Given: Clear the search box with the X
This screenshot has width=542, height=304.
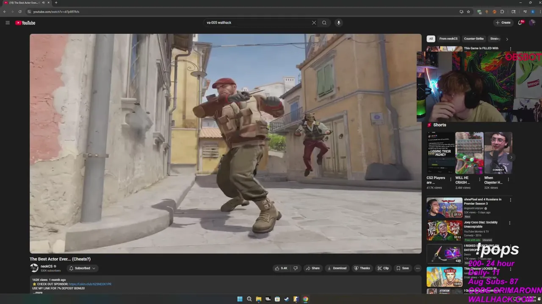Looking at the screenshot, I should 314,23.
